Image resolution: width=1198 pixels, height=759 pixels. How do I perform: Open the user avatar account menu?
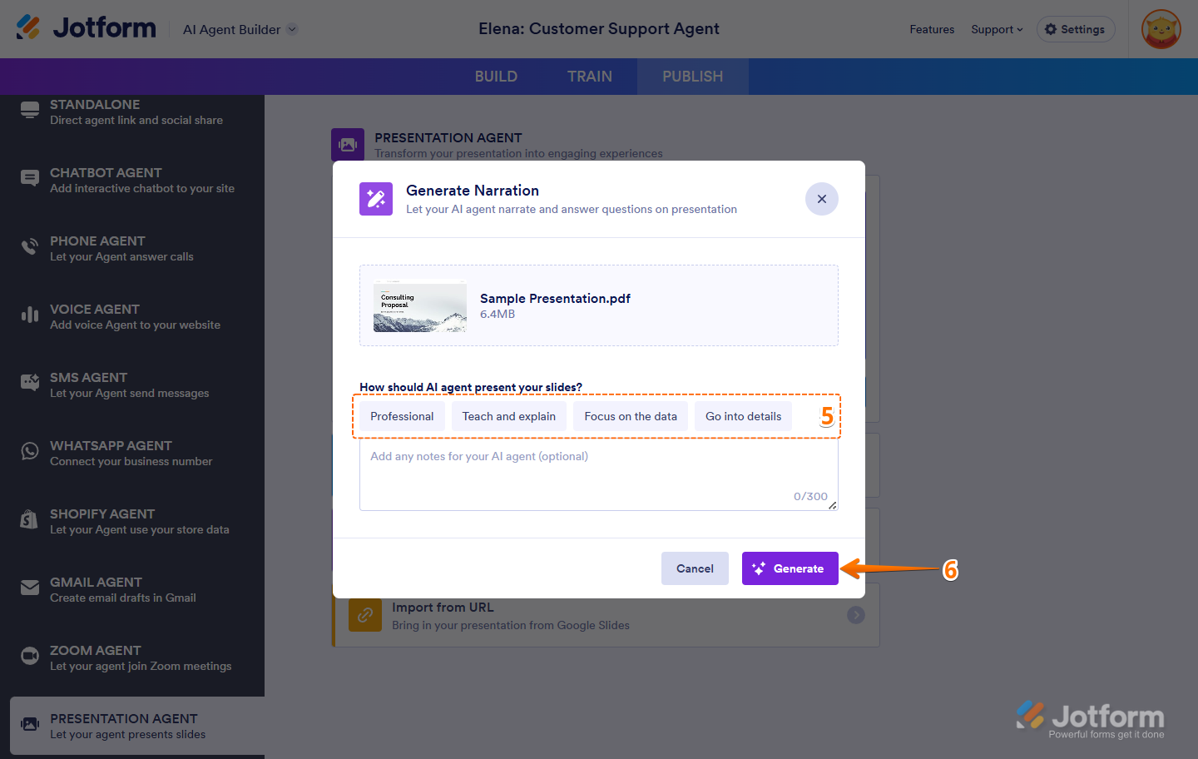click(1161, 29)
